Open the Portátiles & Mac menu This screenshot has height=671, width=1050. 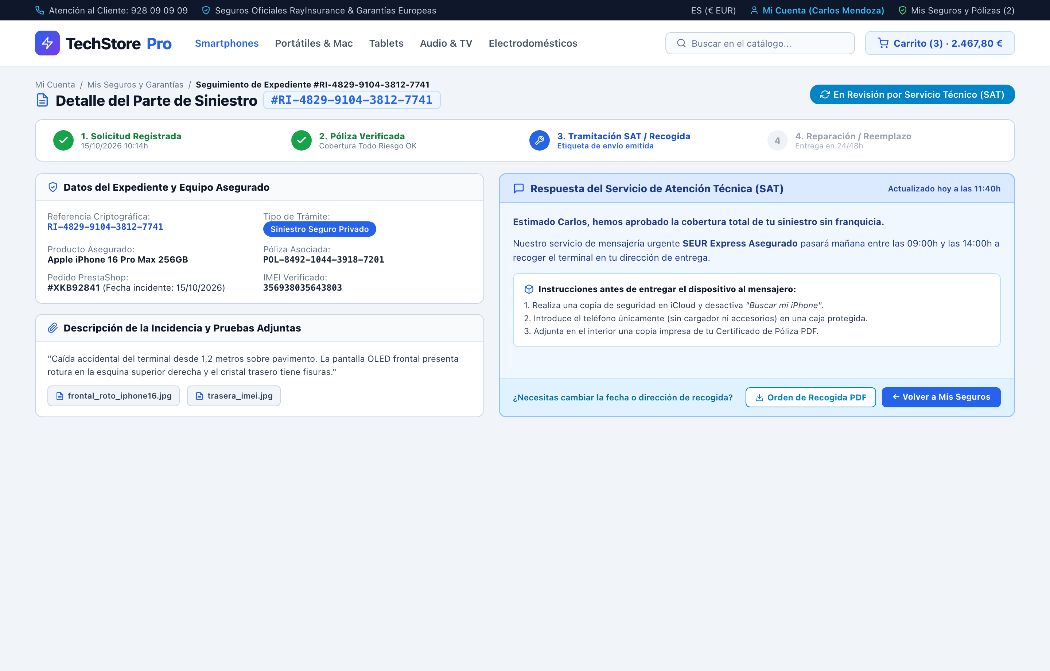point(314,43)
